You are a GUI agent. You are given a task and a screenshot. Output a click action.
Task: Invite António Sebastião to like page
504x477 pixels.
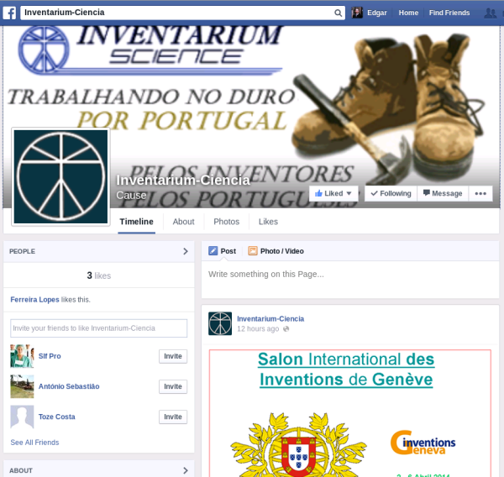[173, 386]
